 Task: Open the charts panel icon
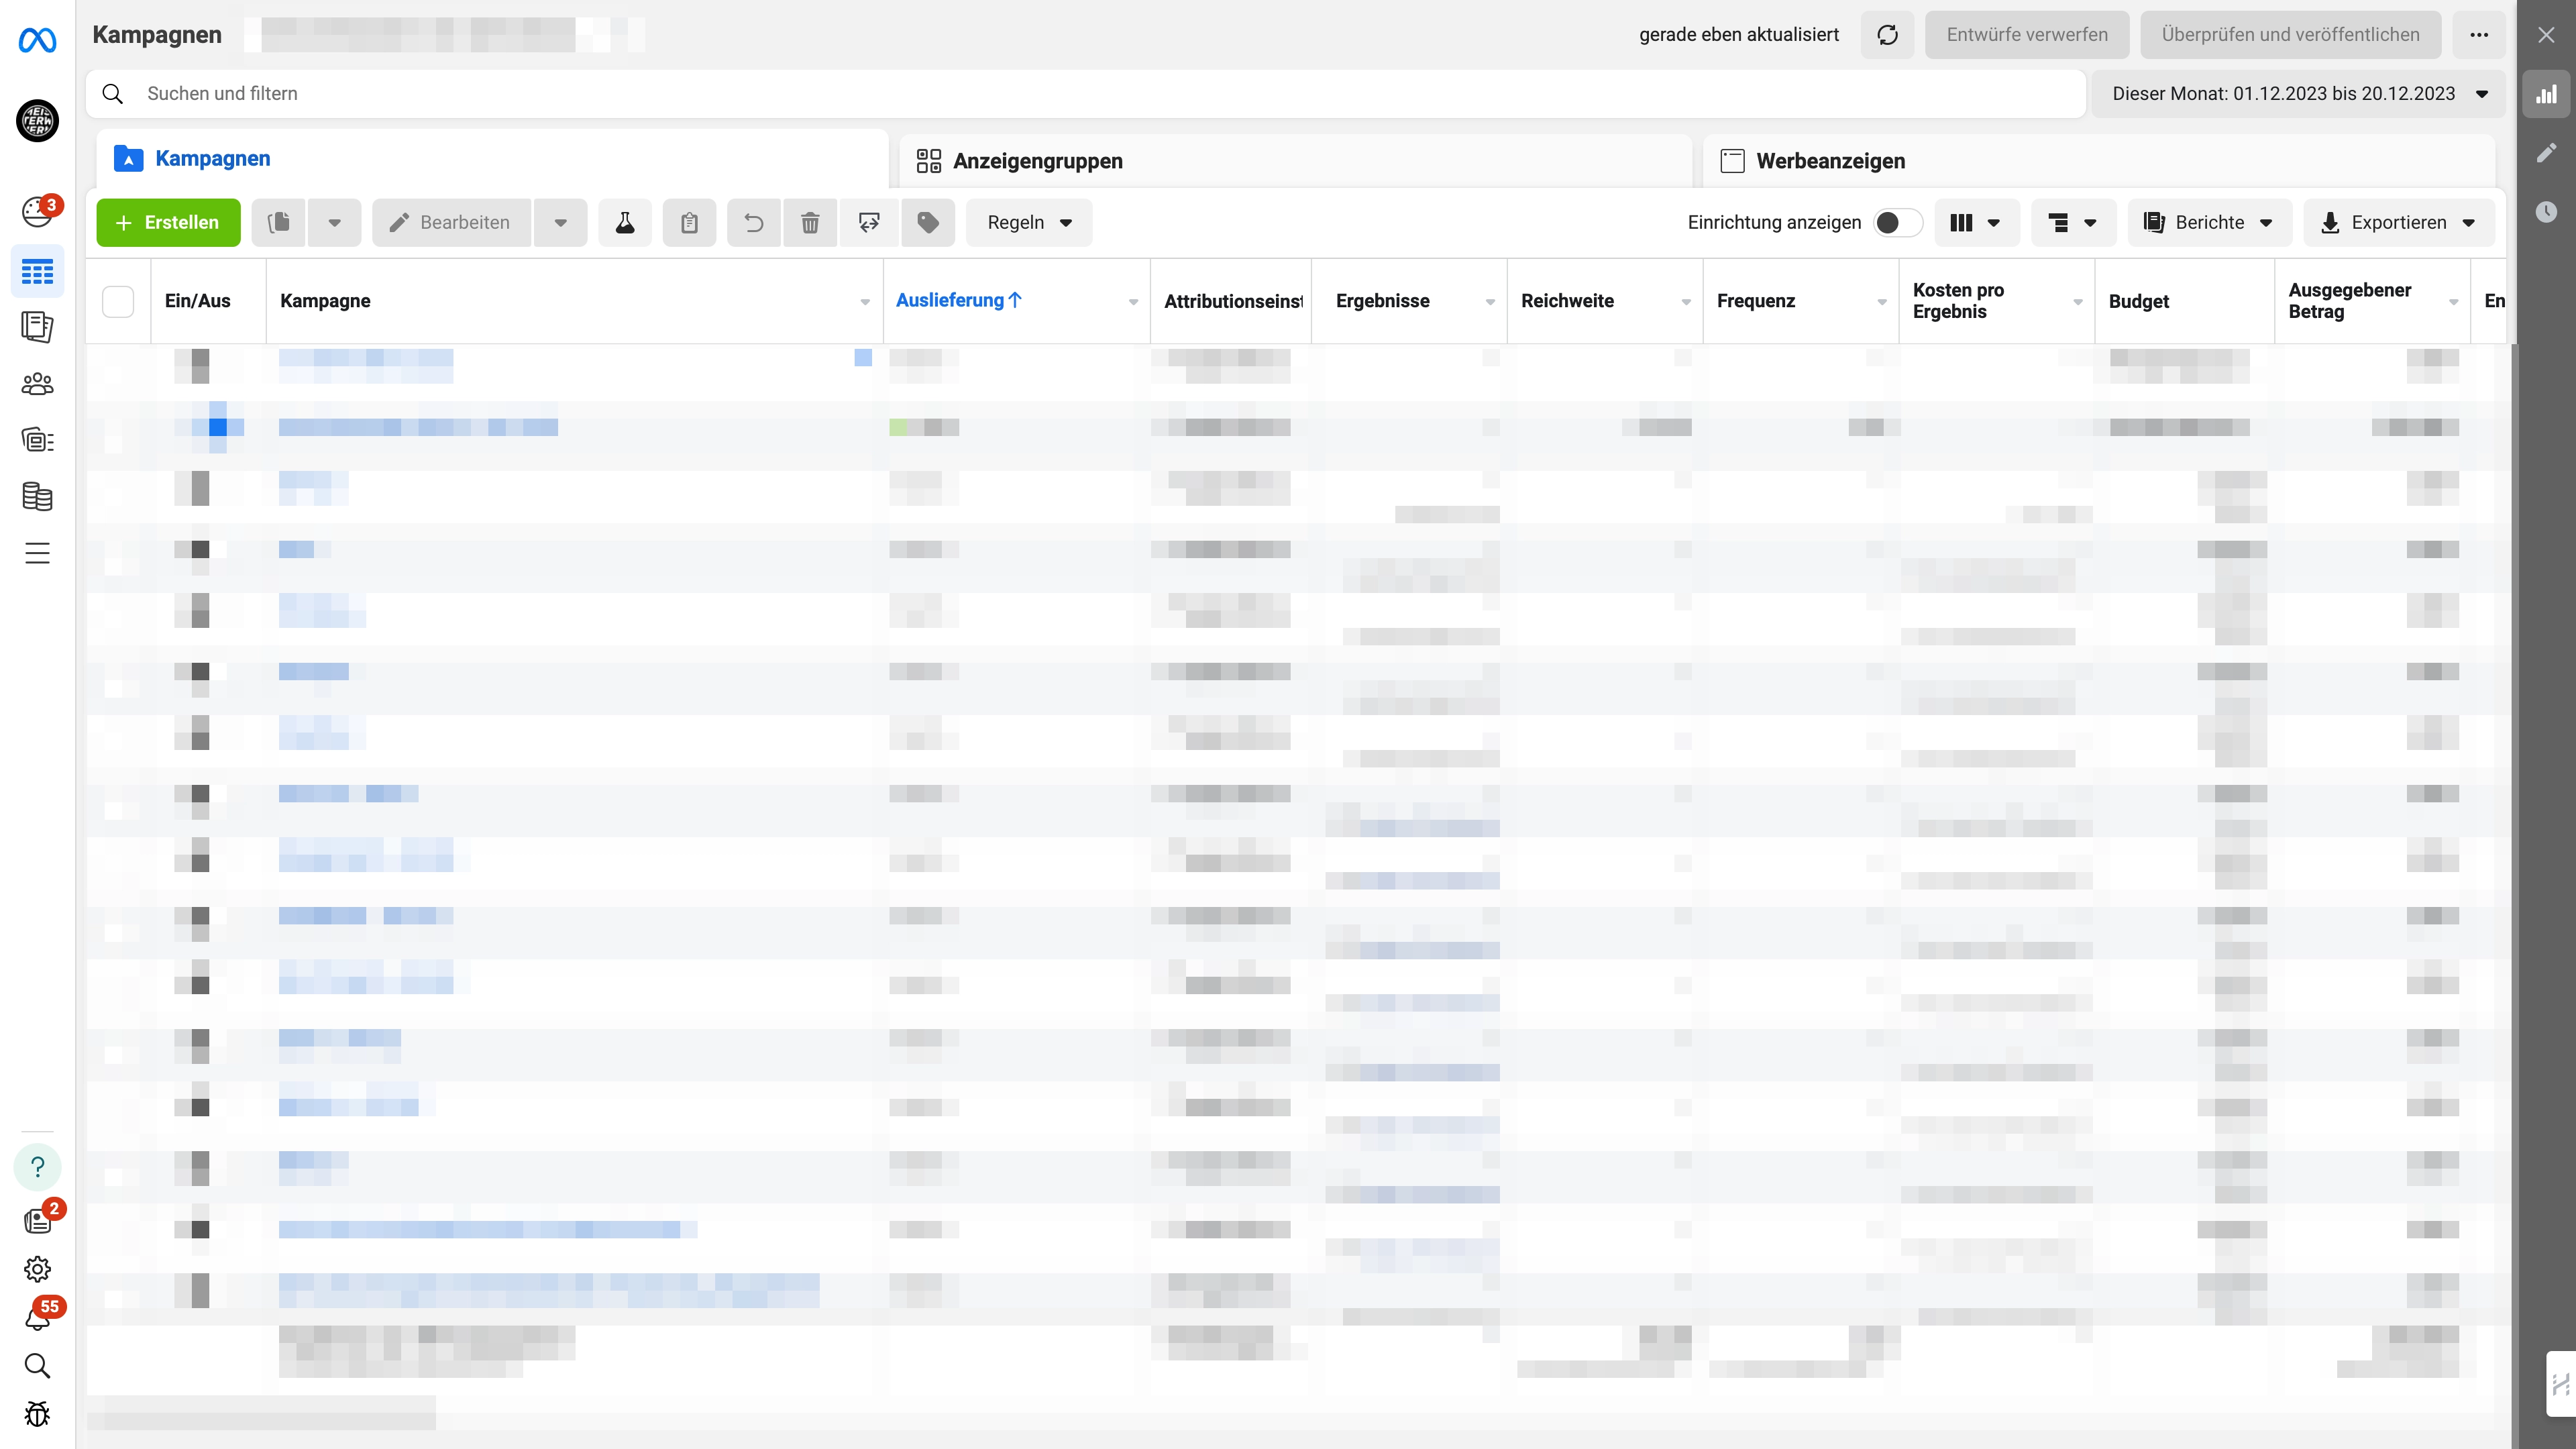point(2546,95)
